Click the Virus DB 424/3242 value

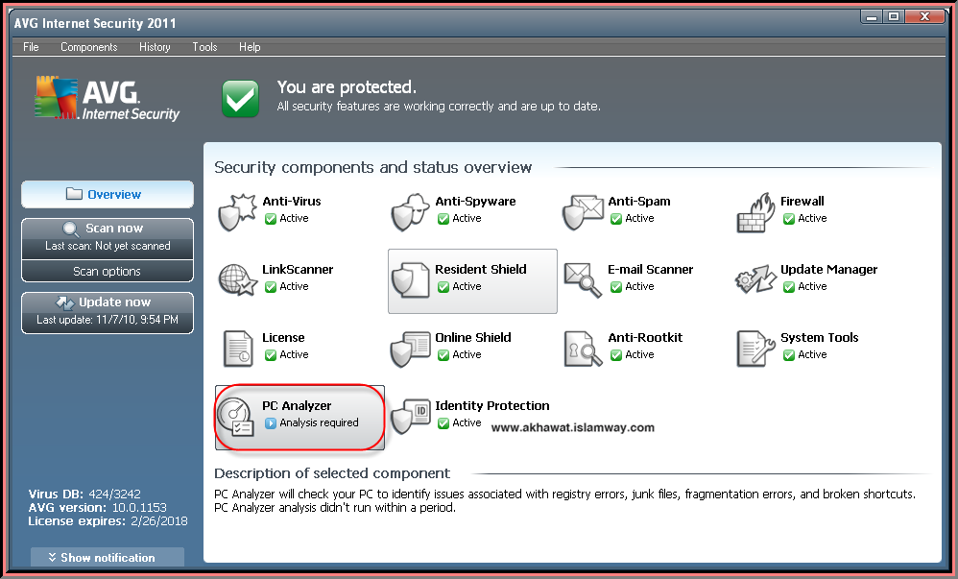click(115, 494)
